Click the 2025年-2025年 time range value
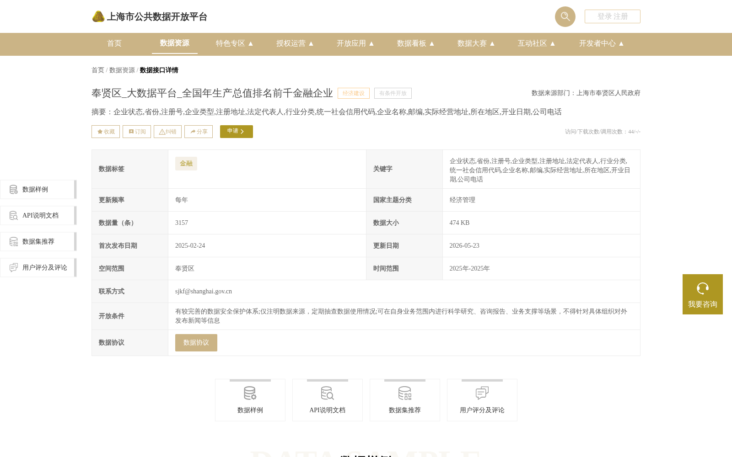 [469, 269]
